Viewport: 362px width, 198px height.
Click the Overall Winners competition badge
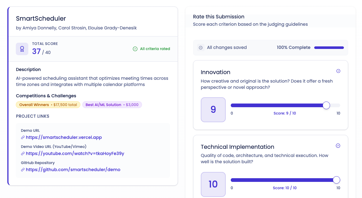pos(48,105)
